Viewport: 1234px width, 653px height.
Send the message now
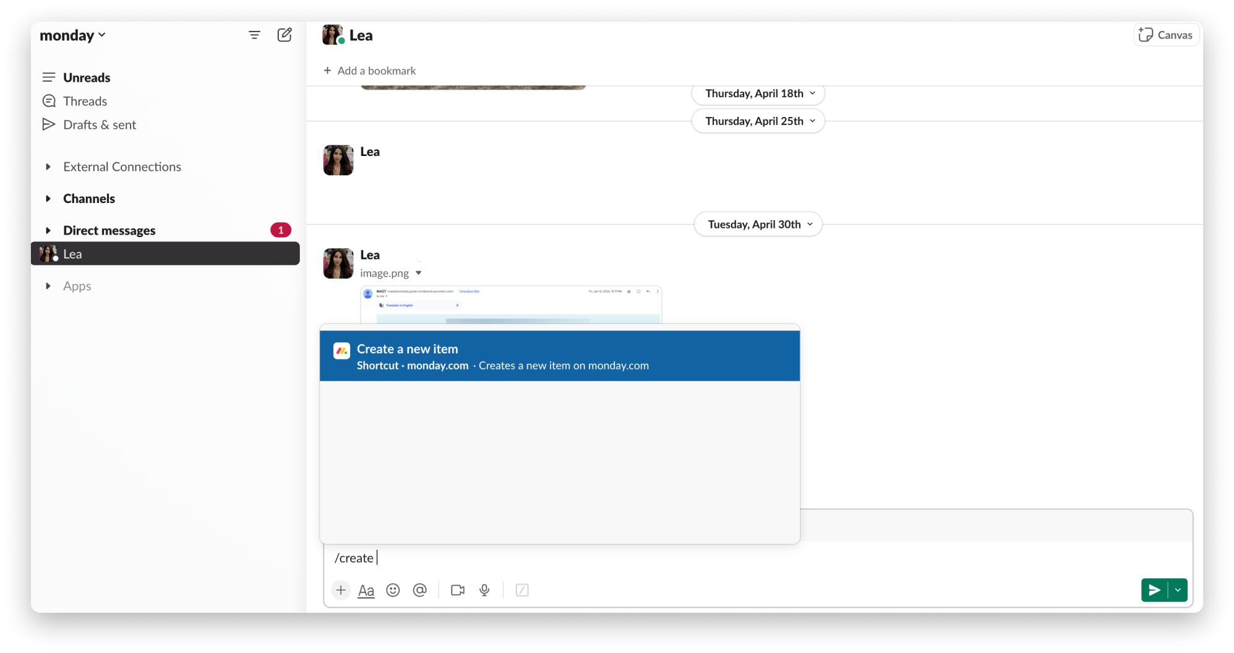(1154, 590)
